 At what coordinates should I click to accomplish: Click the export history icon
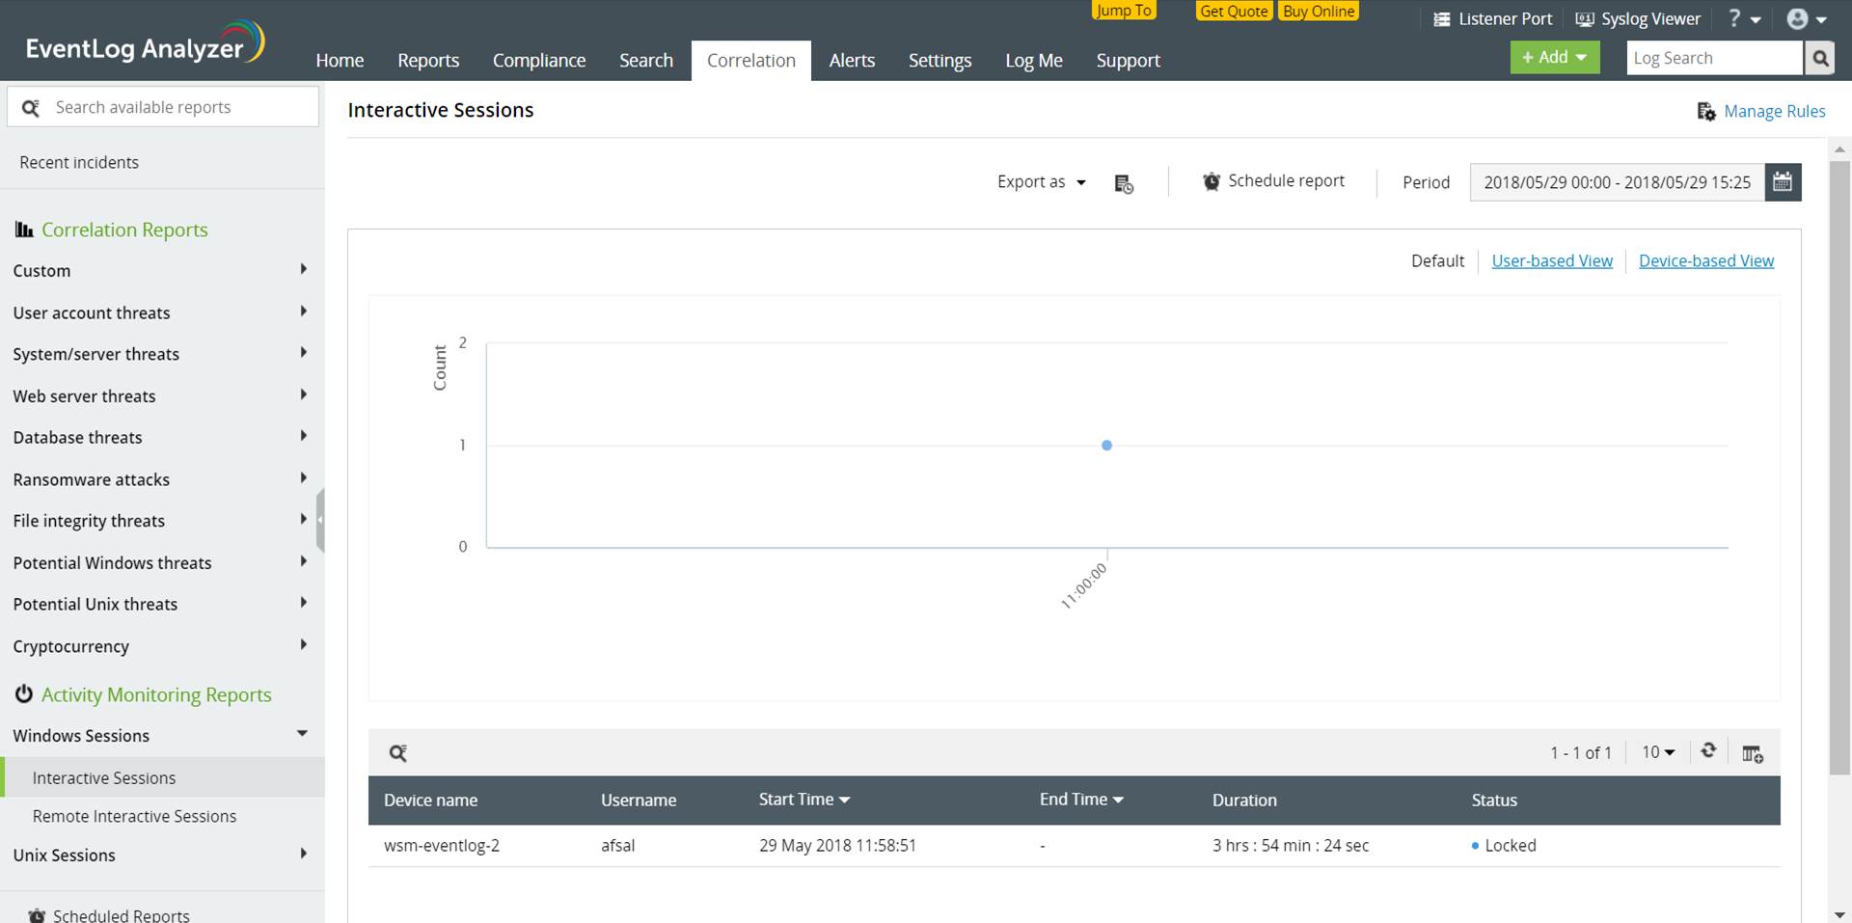click(1124, 183)
